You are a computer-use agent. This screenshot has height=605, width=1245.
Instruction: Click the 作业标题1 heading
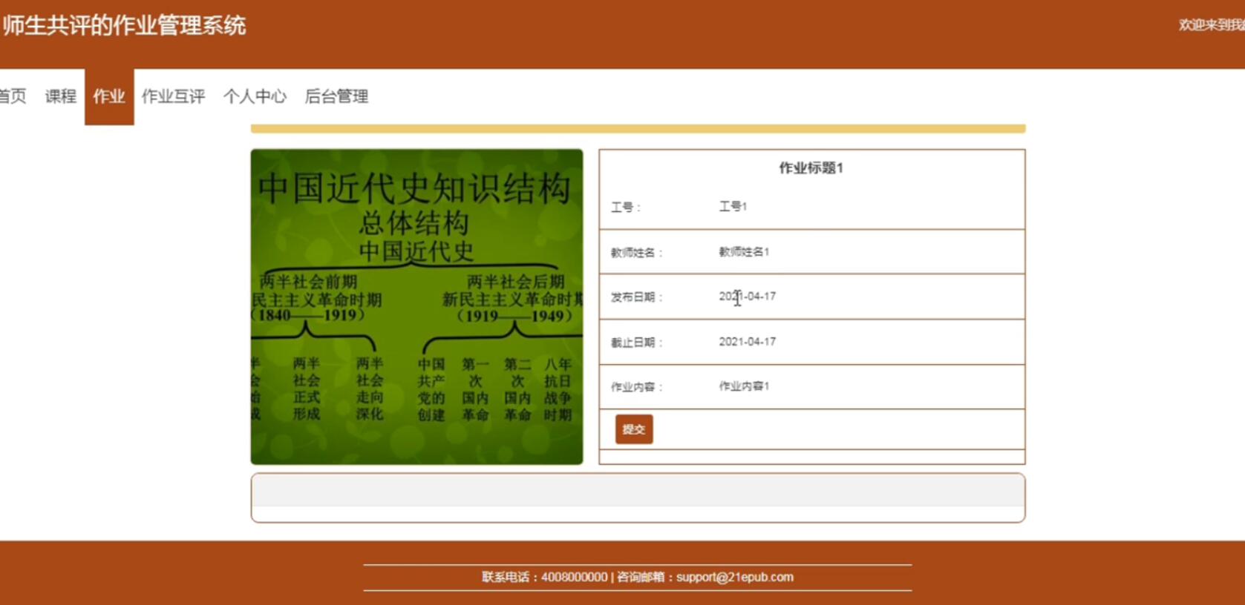811,168
